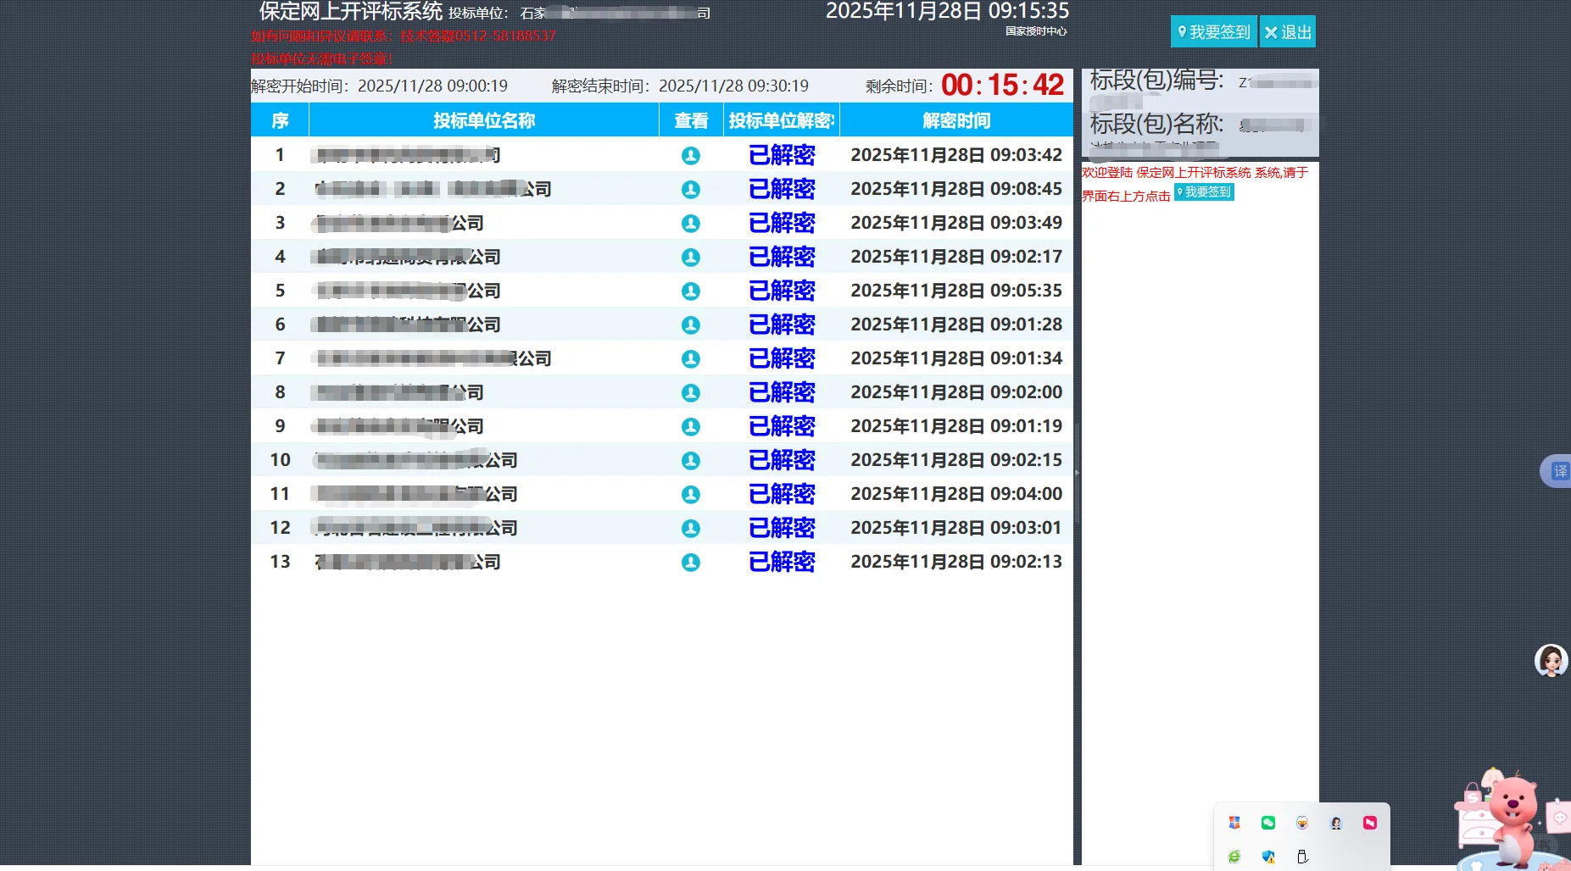
Task: Click 已解密 status in row 12
Action: 782,528
